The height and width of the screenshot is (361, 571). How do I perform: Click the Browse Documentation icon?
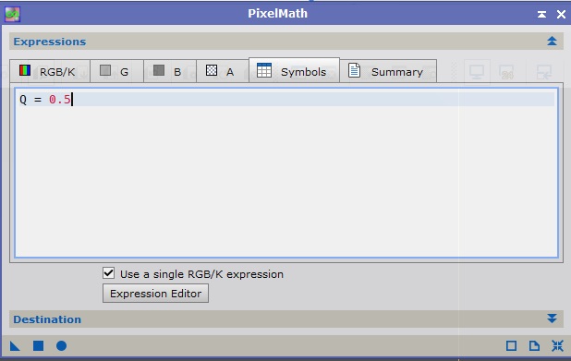[x=534, y=345]
